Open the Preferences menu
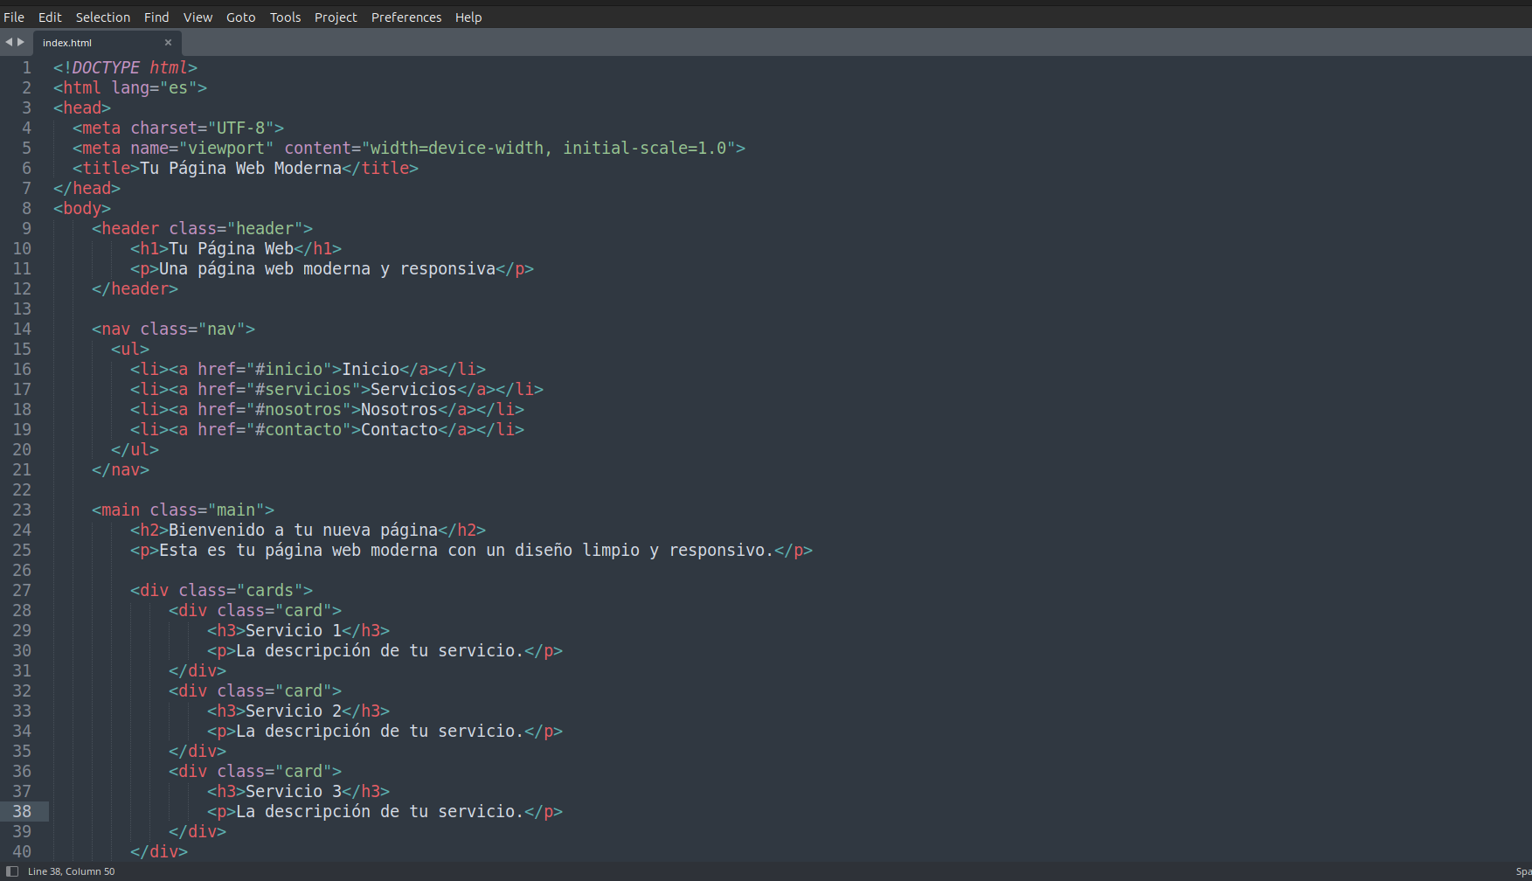Screen dimensions: 1532x881 [x=406, y=17]
